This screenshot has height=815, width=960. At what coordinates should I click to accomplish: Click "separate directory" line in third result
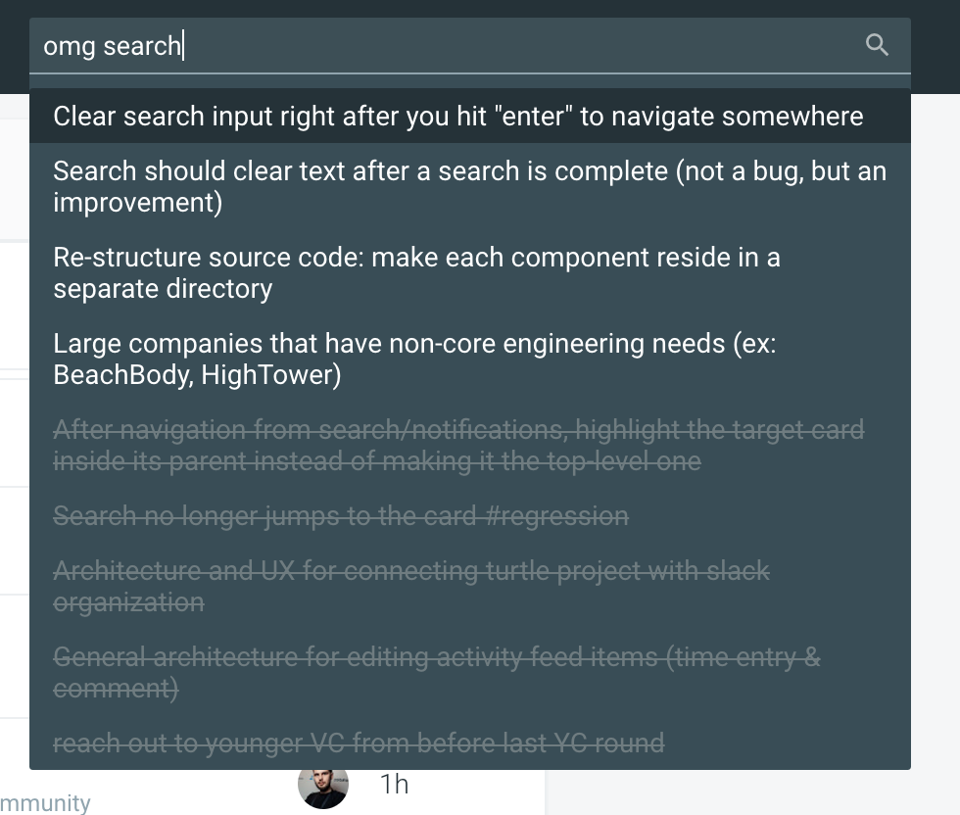coord(163,289)
